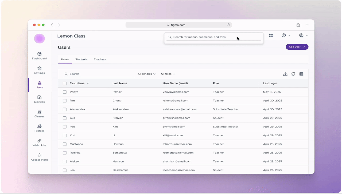Open the Devices section icon

(x=39, y=98)
